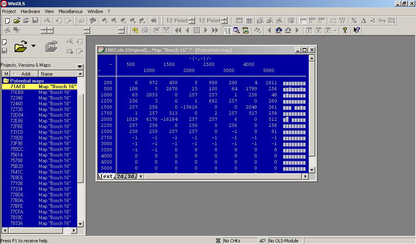Click the dotted grid display icon
416x244 pixels.
(291, 20)
